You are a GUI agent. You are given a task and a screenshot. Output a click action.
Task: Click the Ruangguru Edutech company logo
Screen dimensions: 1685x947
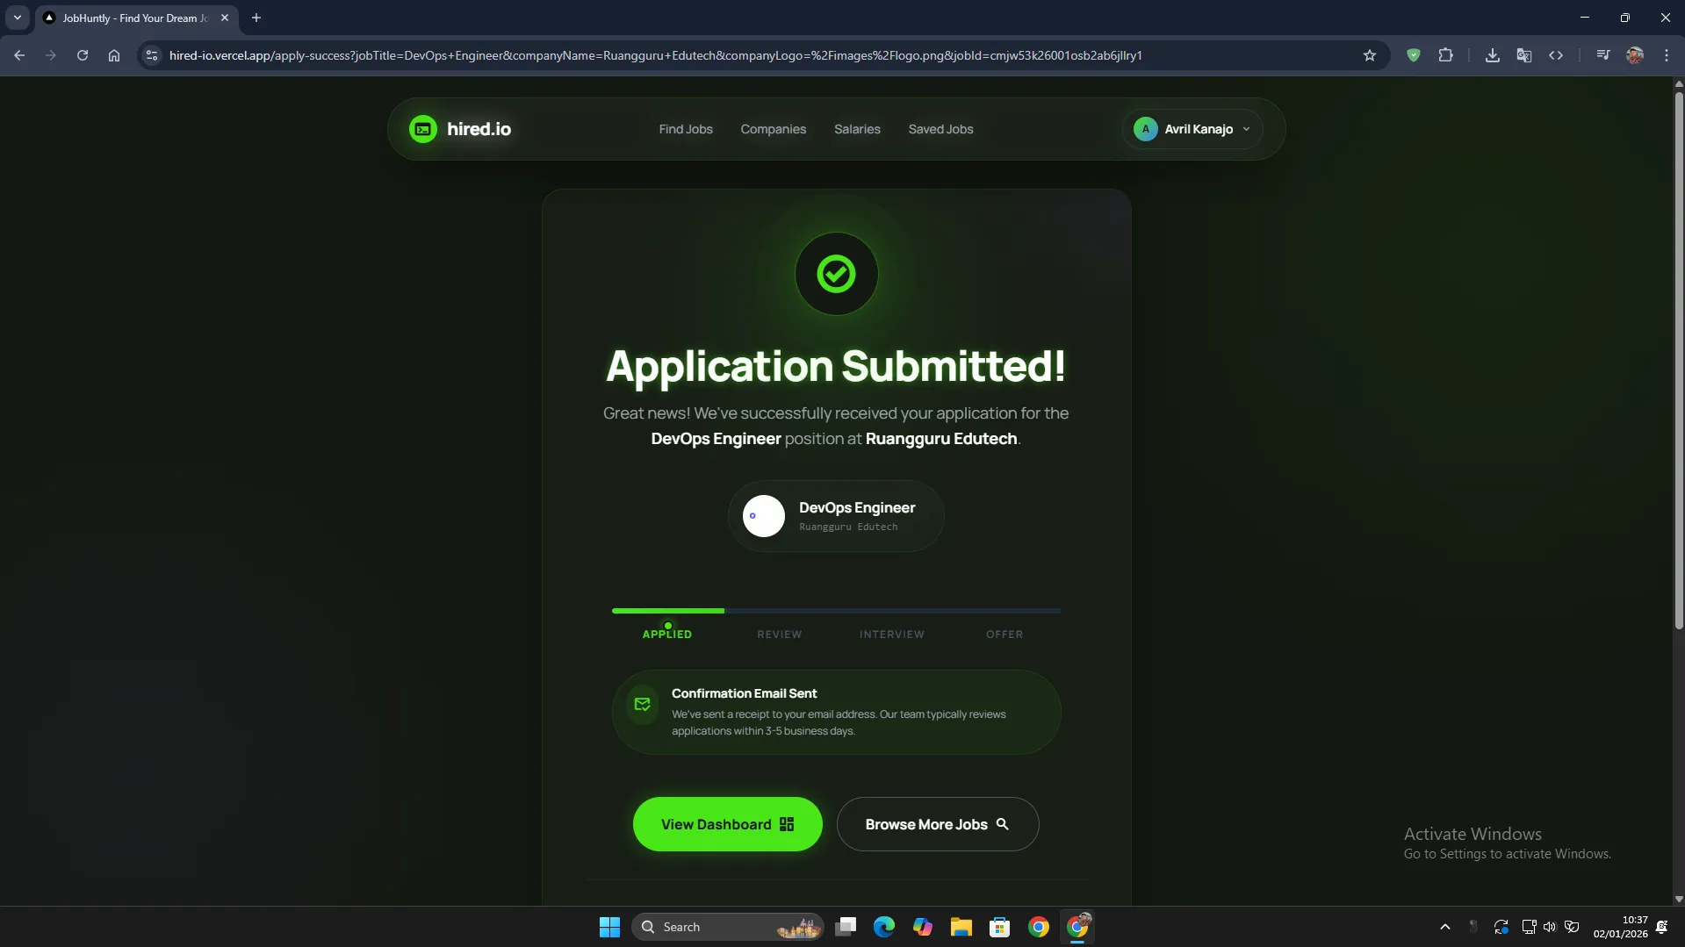pos(763,516)
